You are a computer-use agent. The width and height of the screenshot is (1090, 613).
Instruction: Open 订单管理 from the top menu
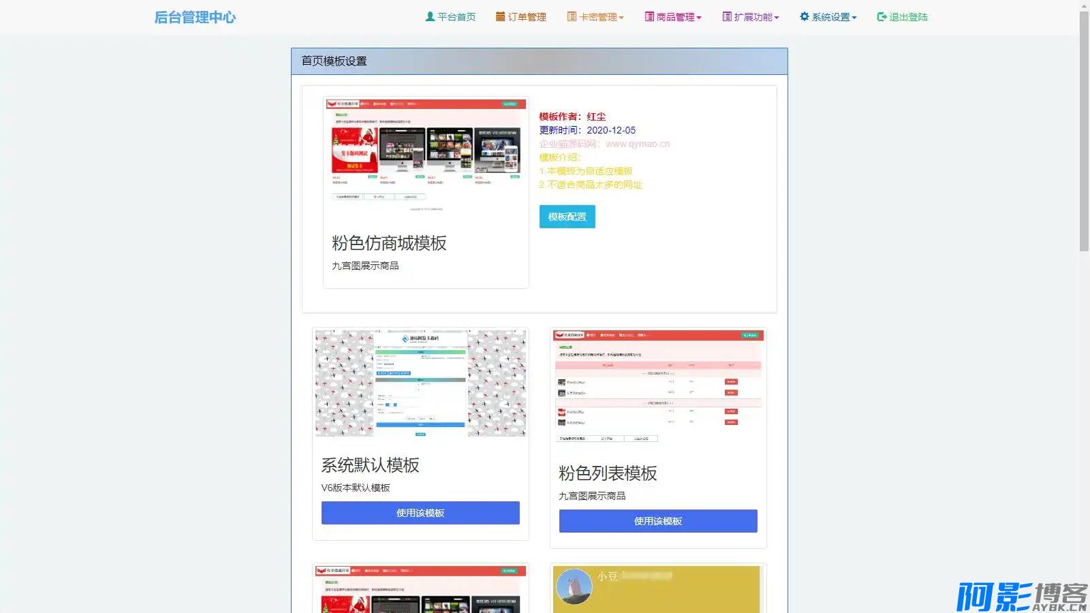point(527,17)
